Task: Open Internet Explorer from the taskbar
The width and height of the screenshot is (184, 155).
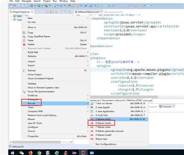Action: coord(57,153)
